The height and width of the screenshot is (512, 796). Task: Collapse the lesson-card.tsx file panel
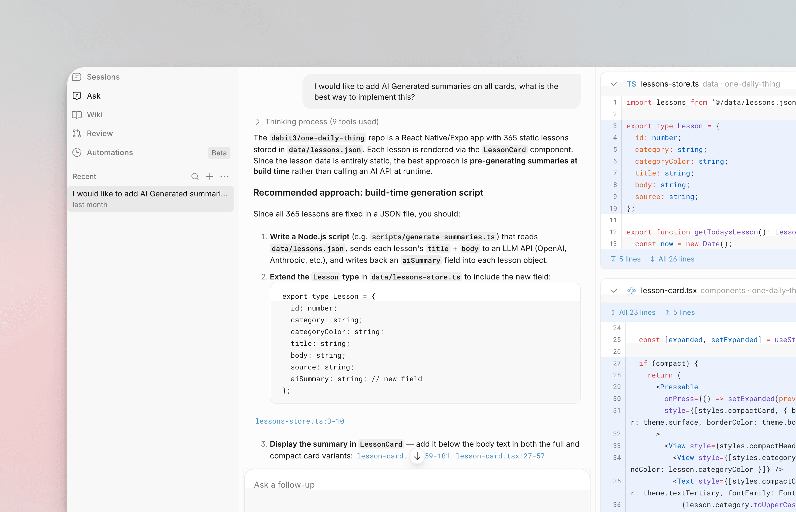coord(614,291)
